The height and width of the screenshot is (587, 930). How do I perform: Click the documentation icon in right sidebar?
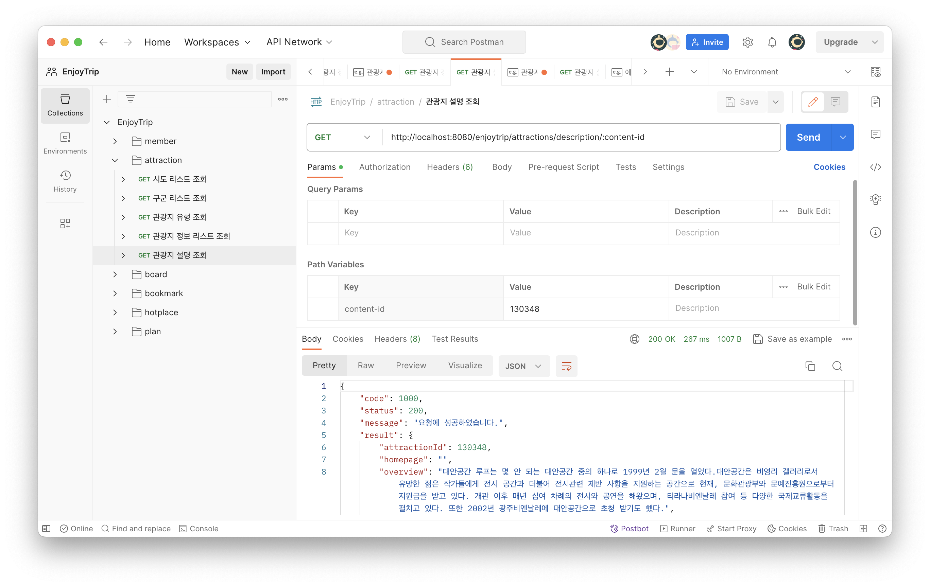(875, 102)
